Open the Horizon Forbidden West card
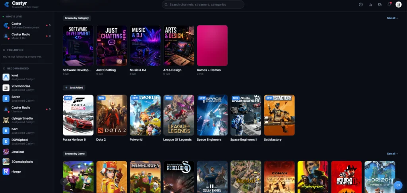This screenshot has width=407, height=193. coord(380,177)
